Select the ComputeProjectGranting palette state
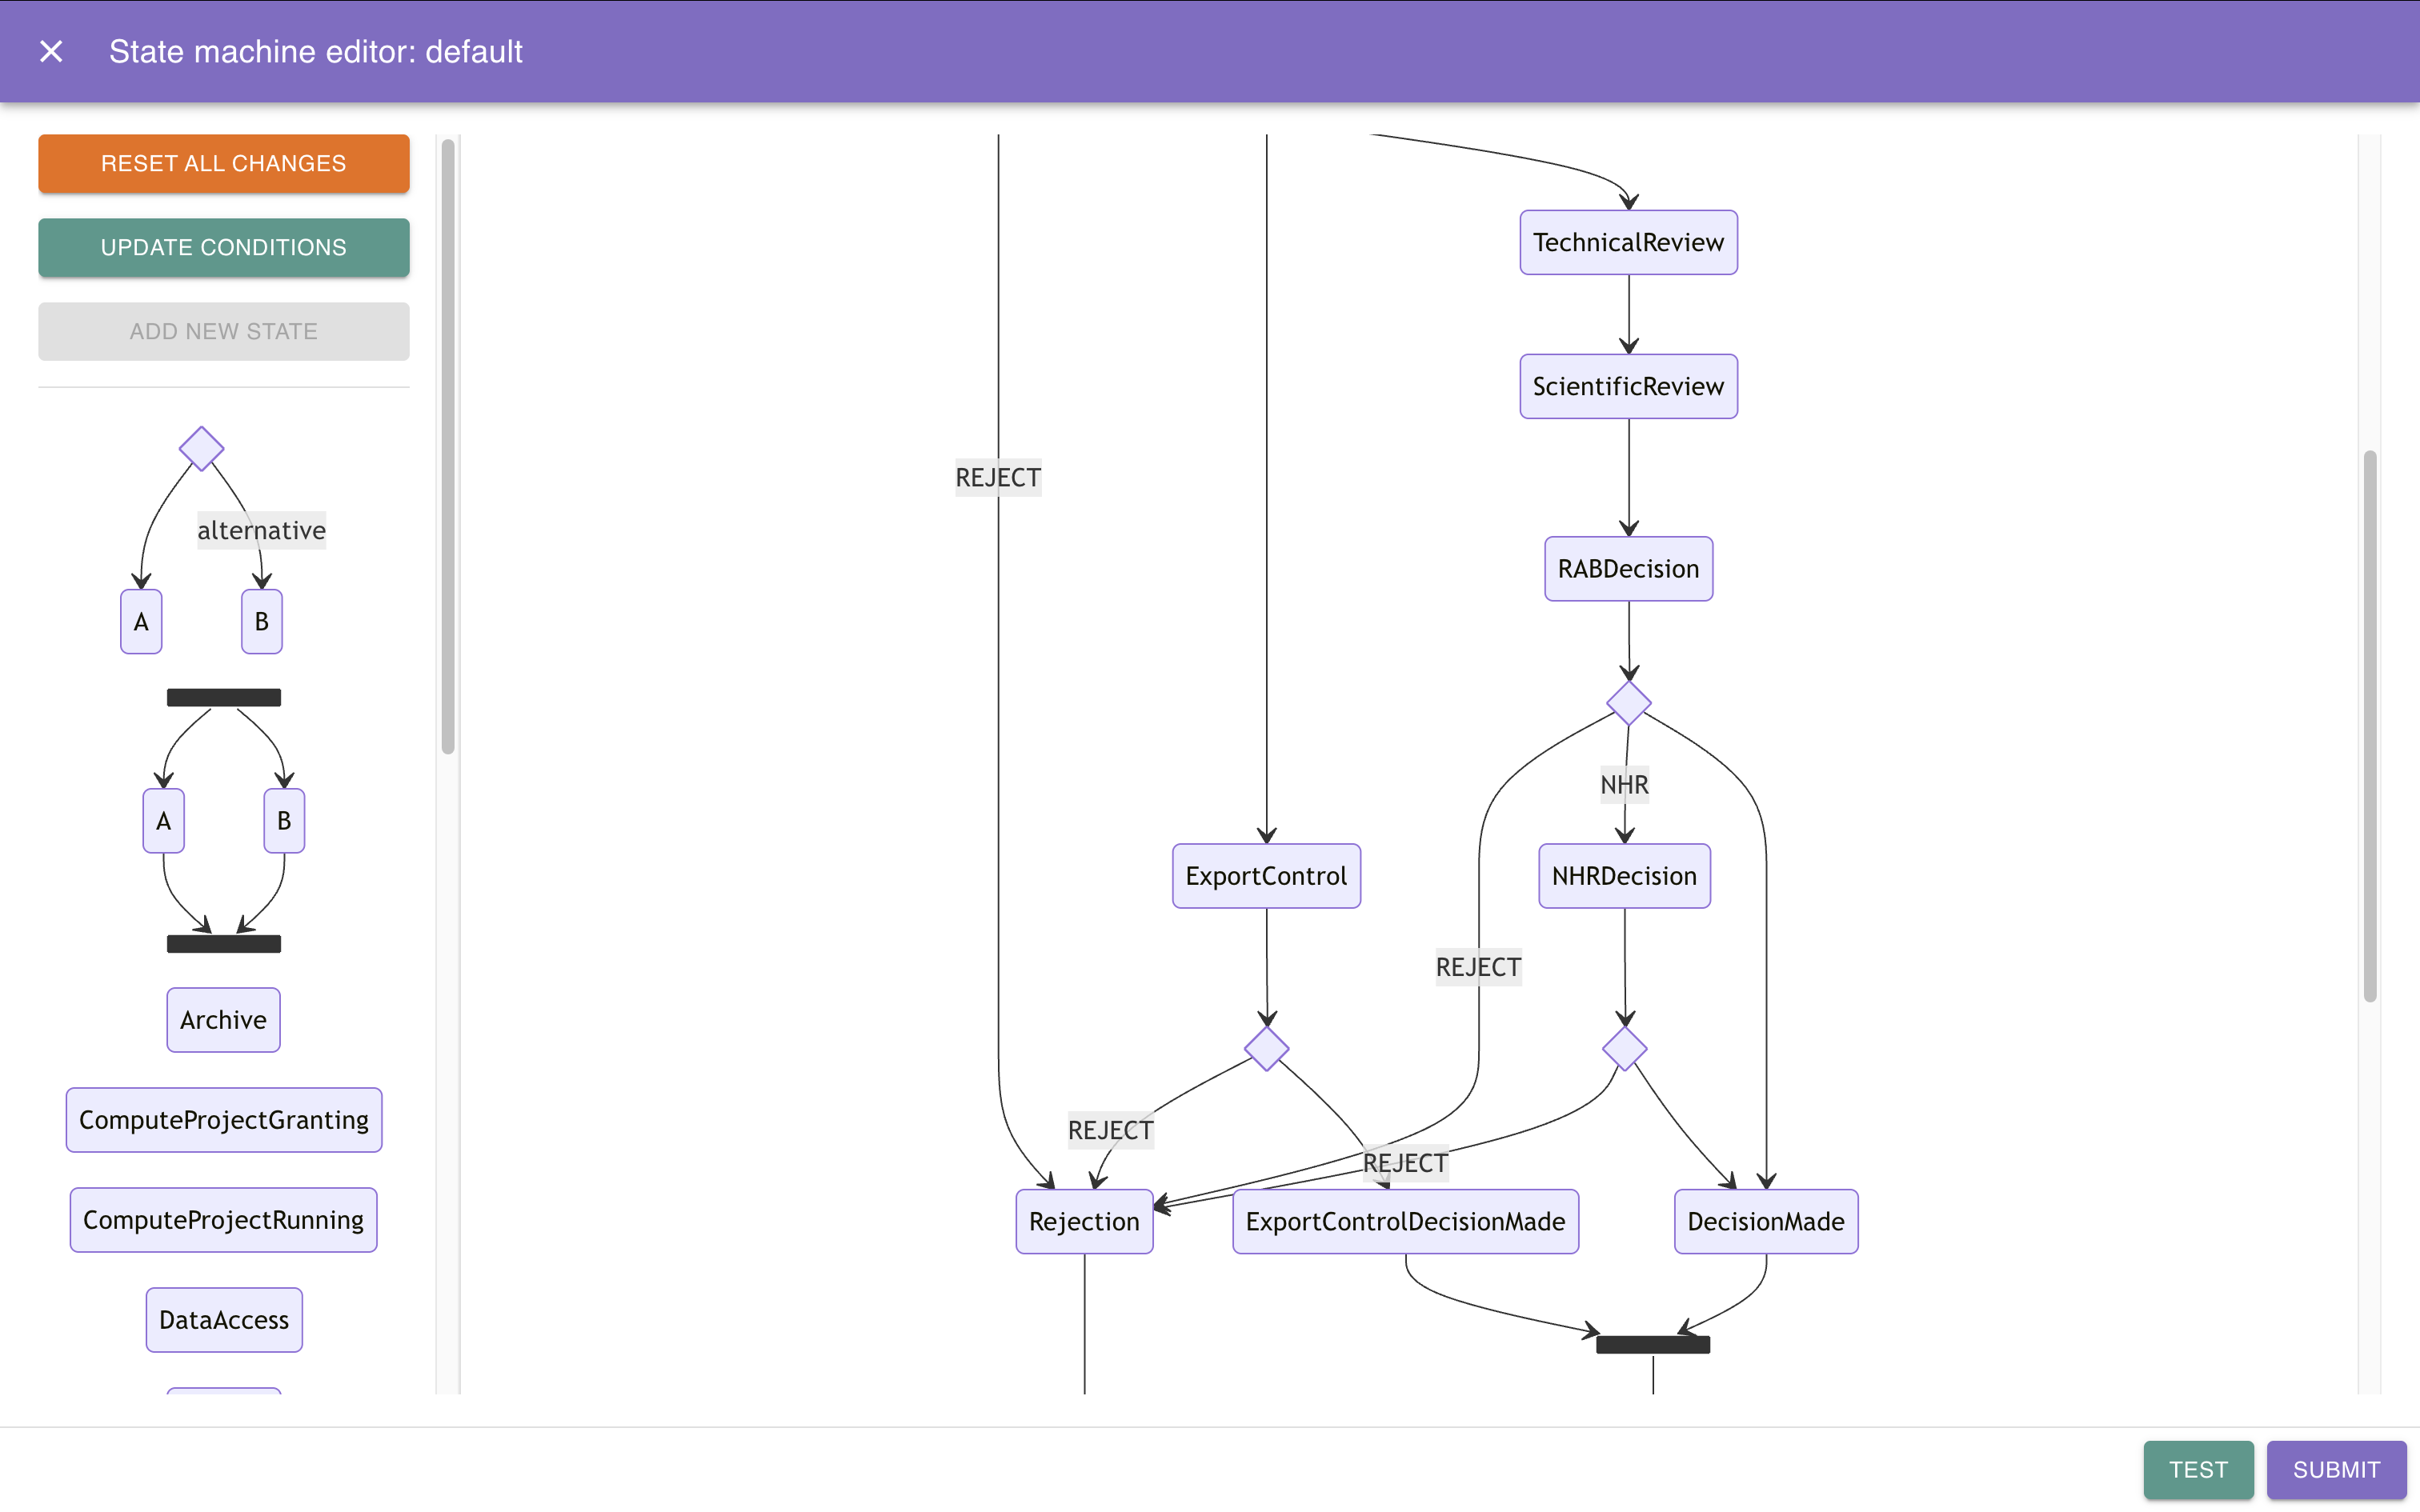 pos(224,1119)
